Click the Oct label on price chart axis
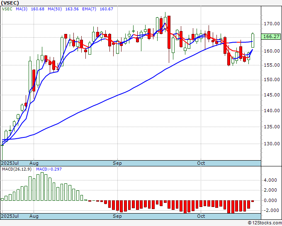The height and width of the screenshot is (226, 282). 201,163
